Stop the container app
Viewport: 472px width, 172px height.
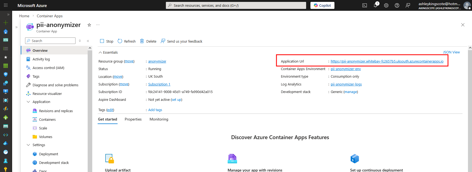(x=107, y=41)
